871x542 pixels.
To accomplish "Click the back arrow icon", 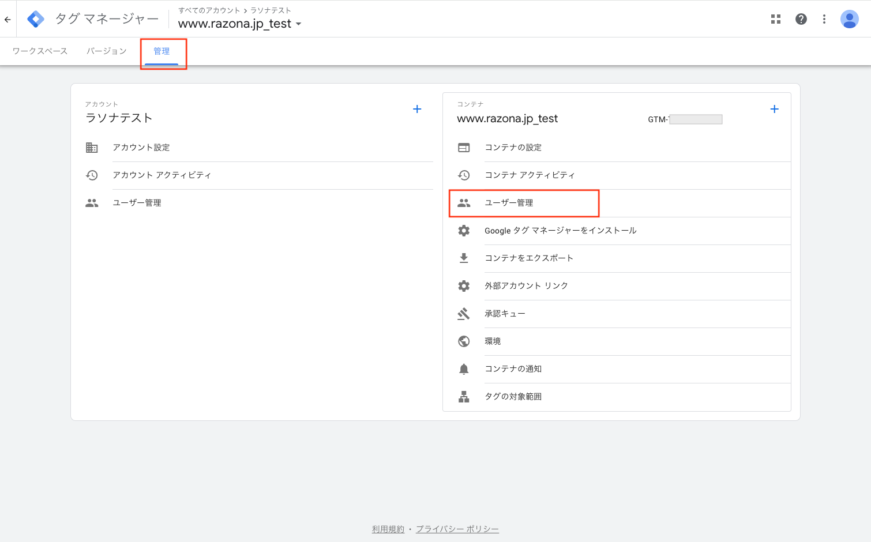I will pos(7,19).
